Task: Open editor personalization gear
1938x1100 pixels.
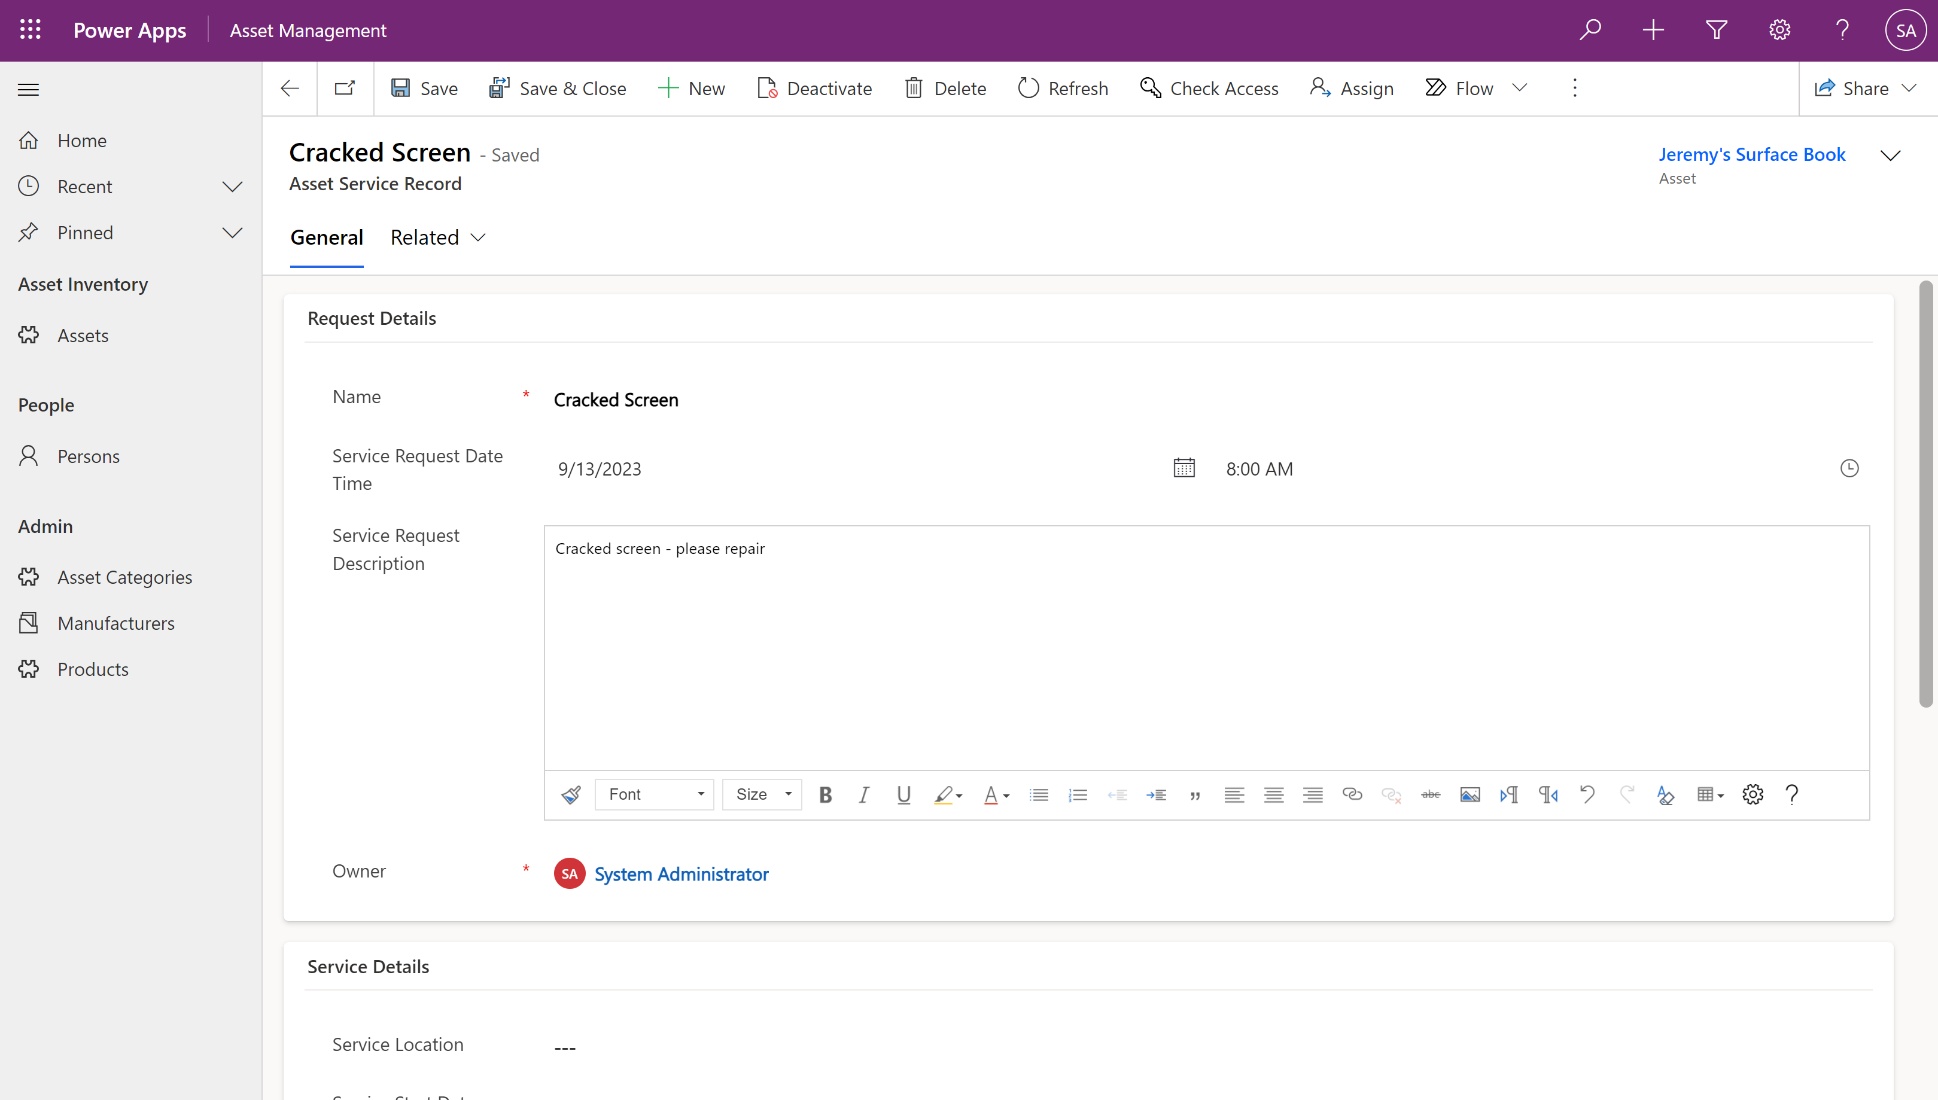Action: click(x=1753, y=795)
